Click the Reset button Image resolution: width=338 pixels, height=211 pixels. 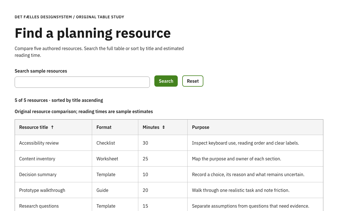pyautogui.click(x=193, y=81)
